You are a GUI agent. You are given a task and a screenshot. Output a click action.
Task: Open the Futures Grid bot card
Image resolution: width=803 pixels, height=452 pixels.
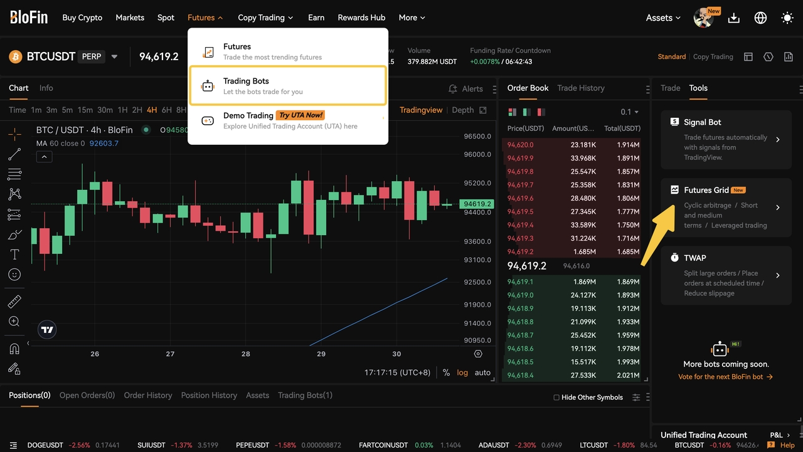pos(726,208)
